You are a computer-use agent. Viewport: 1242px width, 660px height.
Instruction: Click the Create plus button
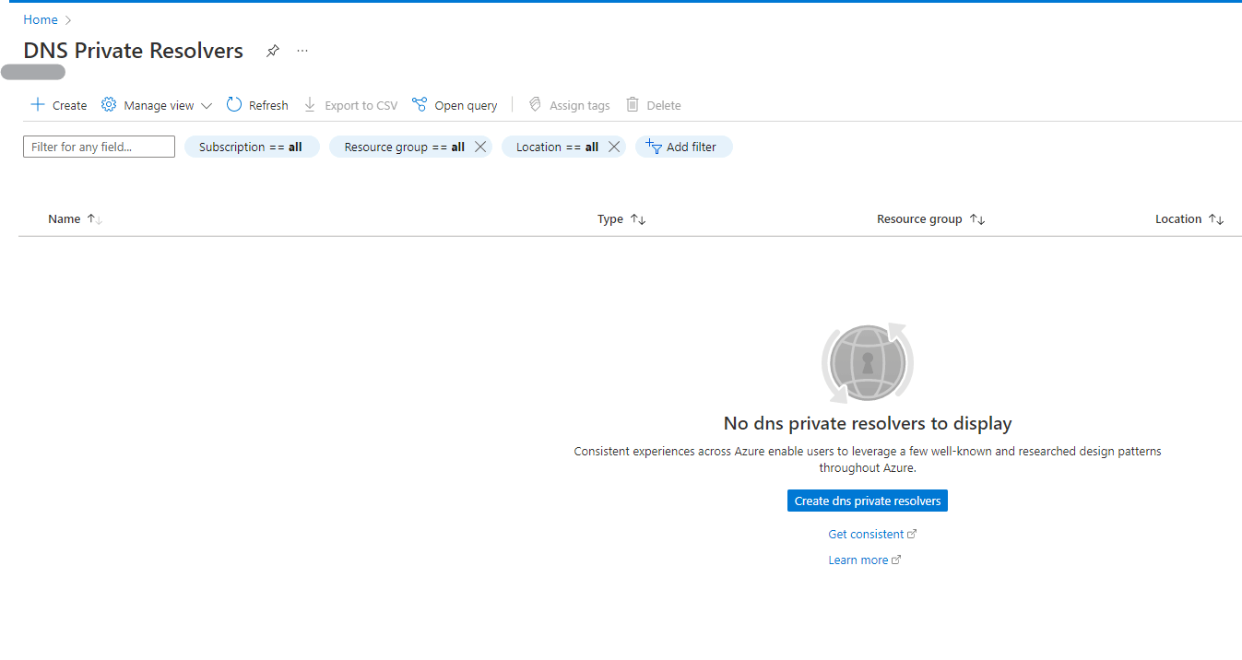59,105
